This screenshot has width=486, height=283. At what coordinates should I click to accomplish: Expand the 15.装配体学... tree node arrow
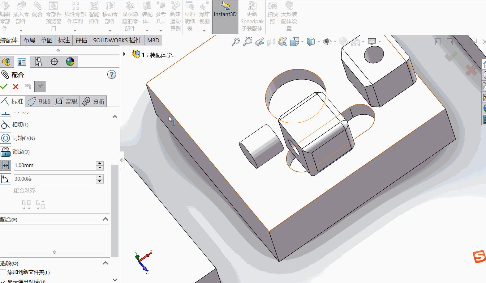point(124,54)
